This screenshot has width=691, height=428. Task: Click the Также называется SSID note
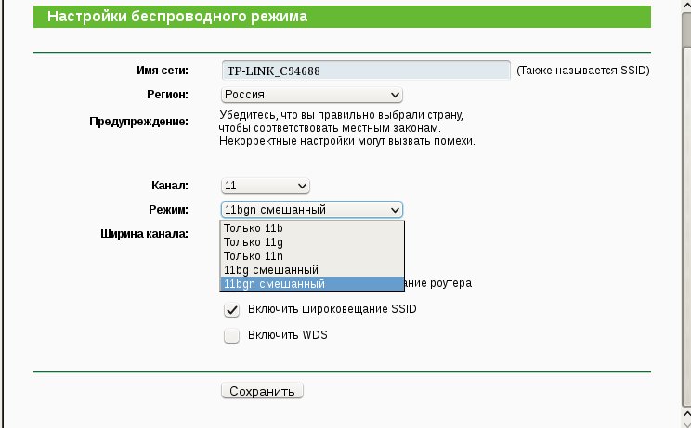(583, 71)
